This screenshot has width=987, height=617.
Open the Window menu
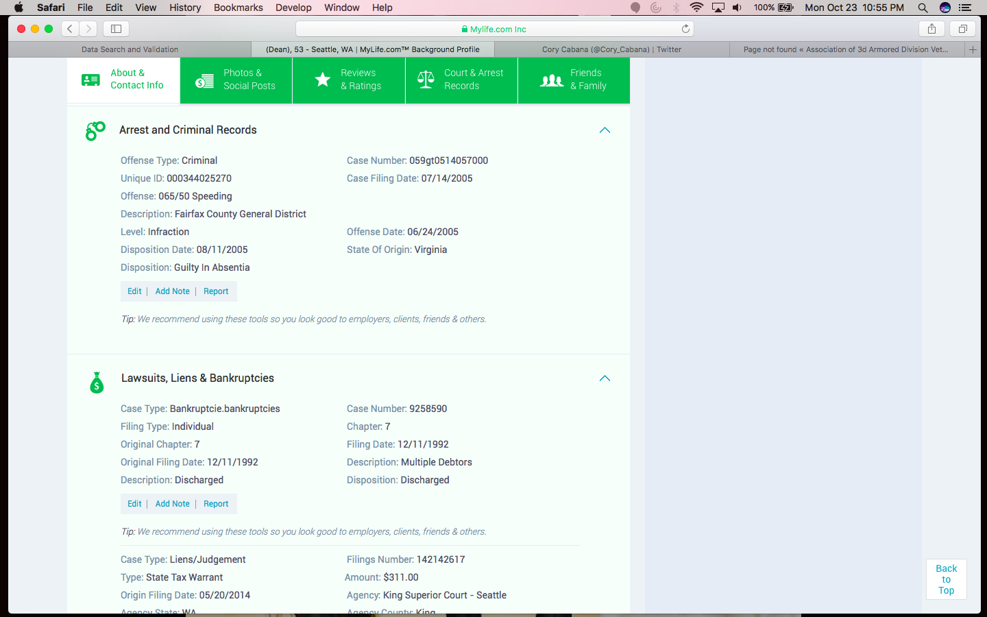coord(341,8)
